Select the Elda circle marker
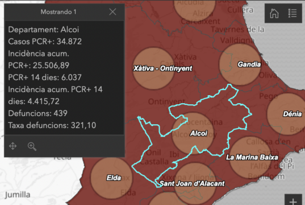Viewport: 305px width, 205px height. click(111, 178)
